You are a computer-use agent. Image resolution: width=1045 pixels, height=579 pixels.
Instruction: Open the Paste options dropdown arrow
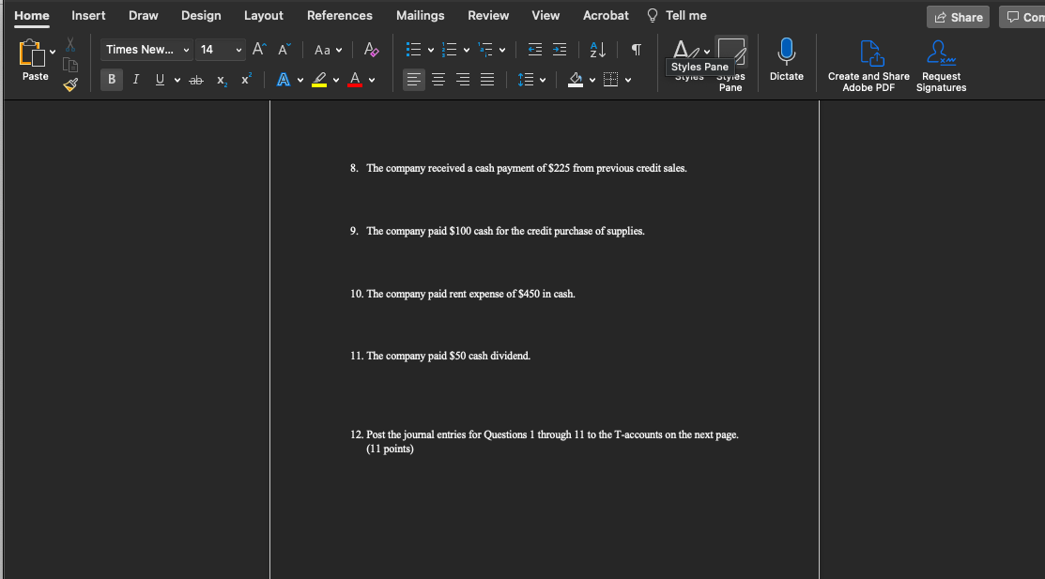point(53,52)
